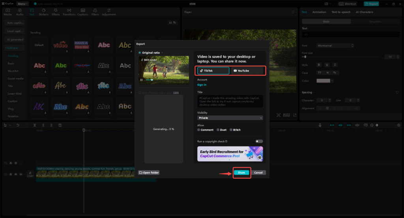
Task: Open the Font dropdown in Text panel
Action: click(x=330, y=46)
